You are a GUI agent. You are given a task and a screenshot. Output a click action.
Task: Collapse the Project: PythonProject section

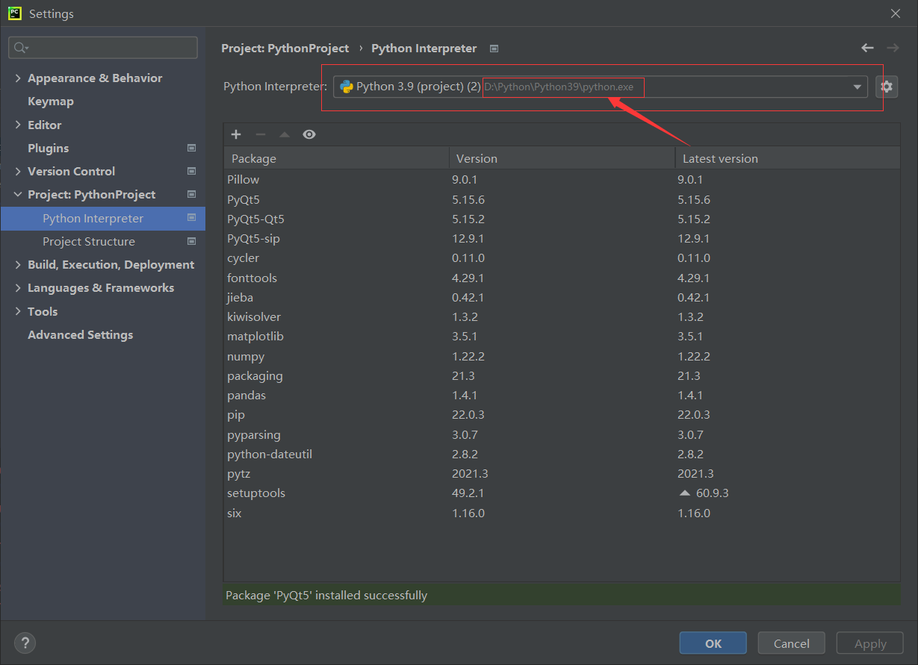click(18, 194)
